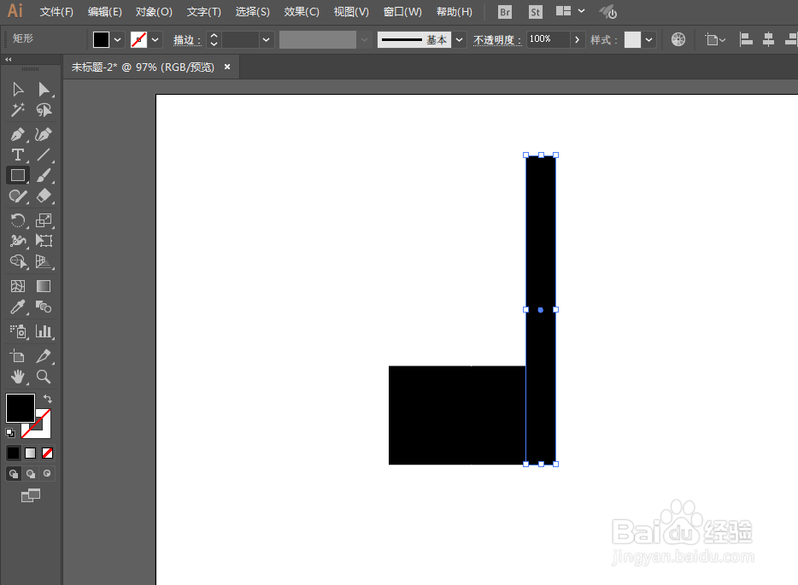Choose the Mesh tool
Viewport: 798px width, 585px height.
(x=18, y=286)
